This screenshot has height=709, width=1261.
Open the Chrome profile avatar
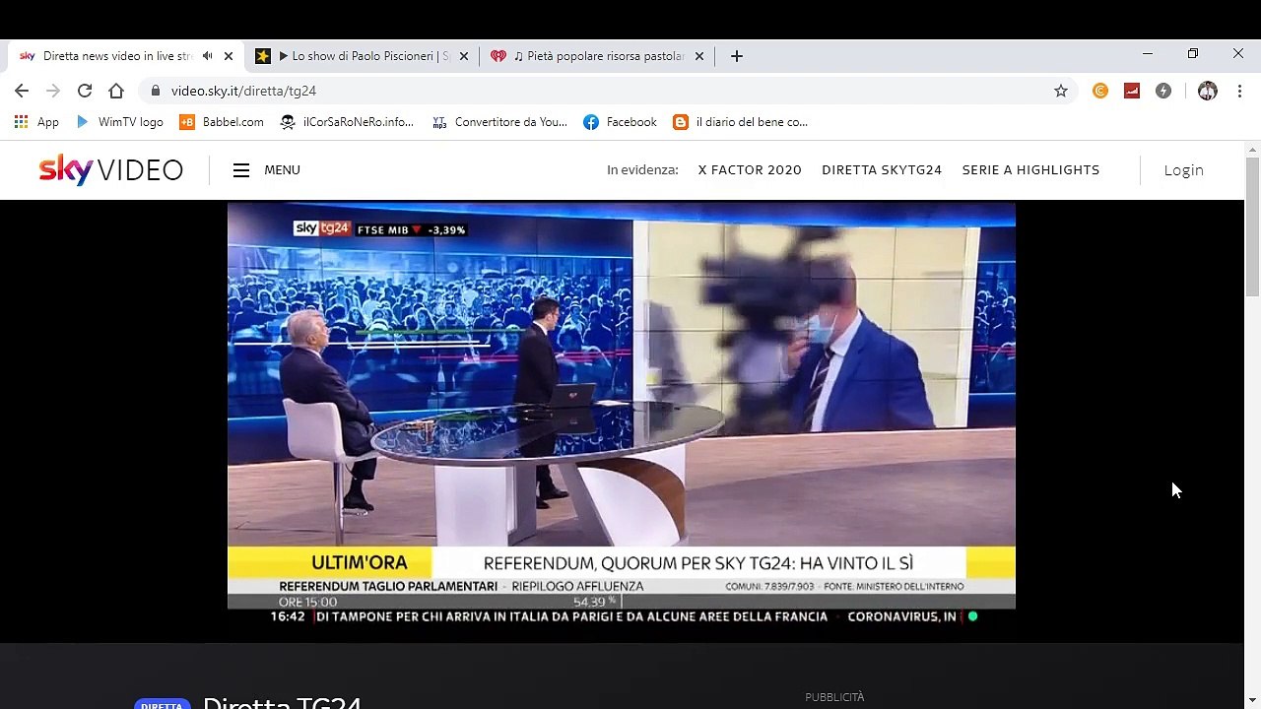1208,91
